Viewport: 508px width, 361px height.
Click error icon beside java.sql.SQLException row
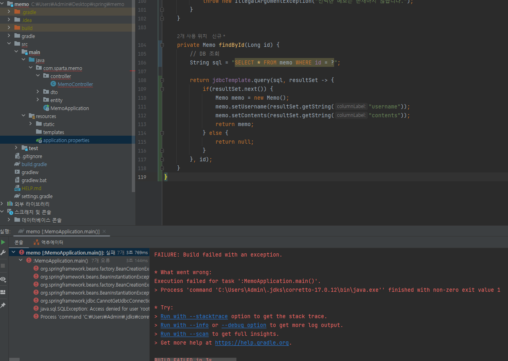(36, 309)
